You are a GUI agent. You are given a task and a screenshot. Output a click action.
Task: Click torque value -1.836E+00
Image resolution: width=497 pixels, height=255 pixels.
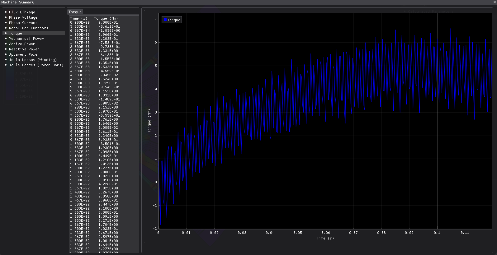point(109,30)
